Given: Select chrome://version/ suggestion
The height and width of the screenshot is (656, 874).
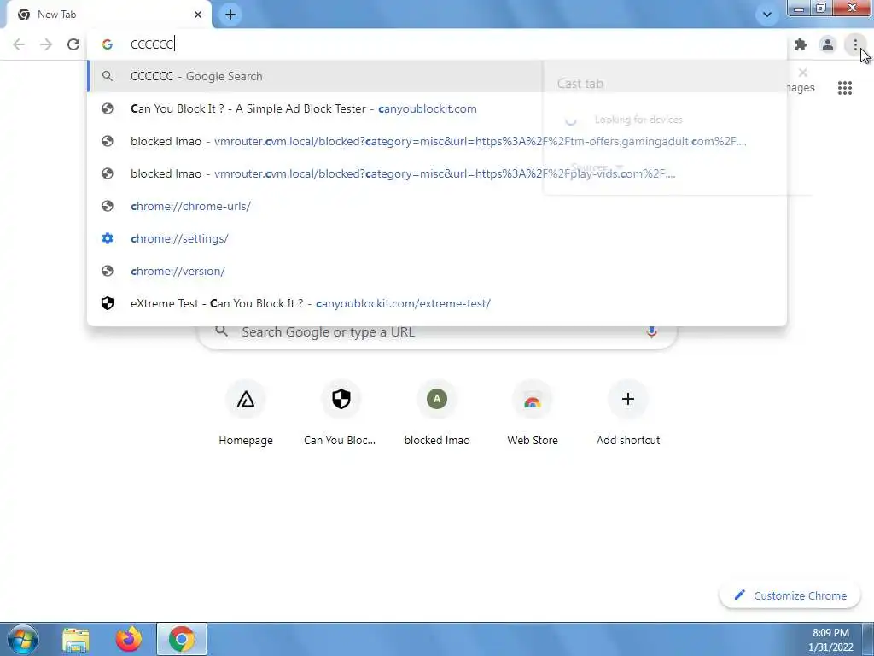Looking at the screenshot, I should point(437,271).
